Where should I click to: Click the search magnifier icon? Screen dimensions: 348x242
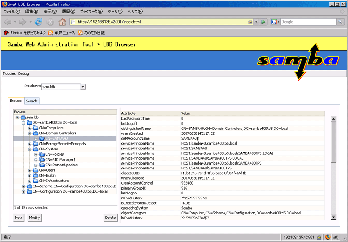click(x=340, y=22)
